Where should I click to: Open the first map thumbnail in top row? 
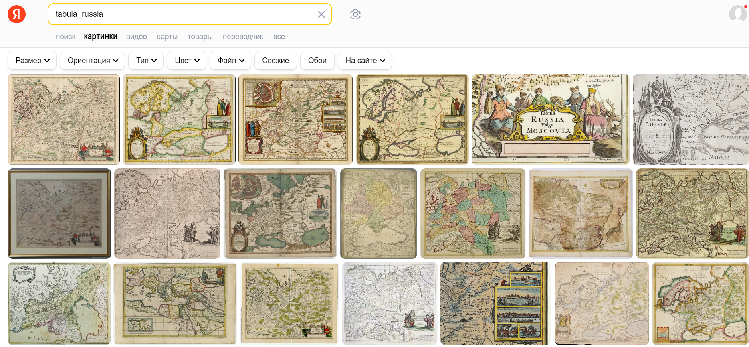click(x=64, y=119)
